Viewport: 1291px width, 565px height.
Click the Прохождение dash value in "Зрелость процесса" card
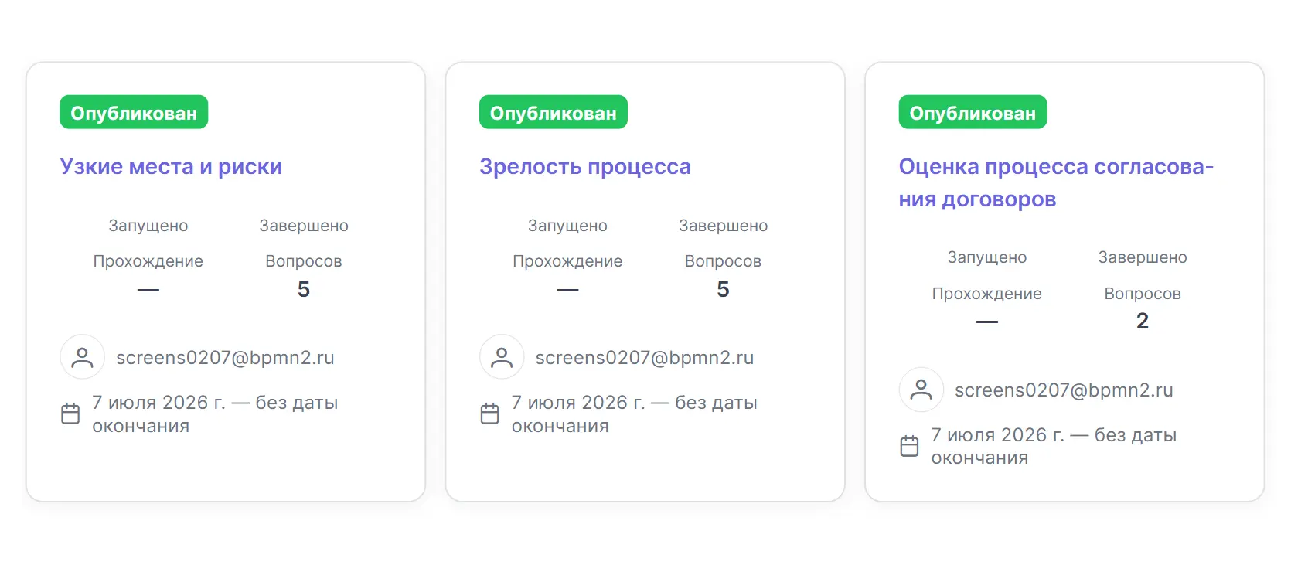[567, 290]
